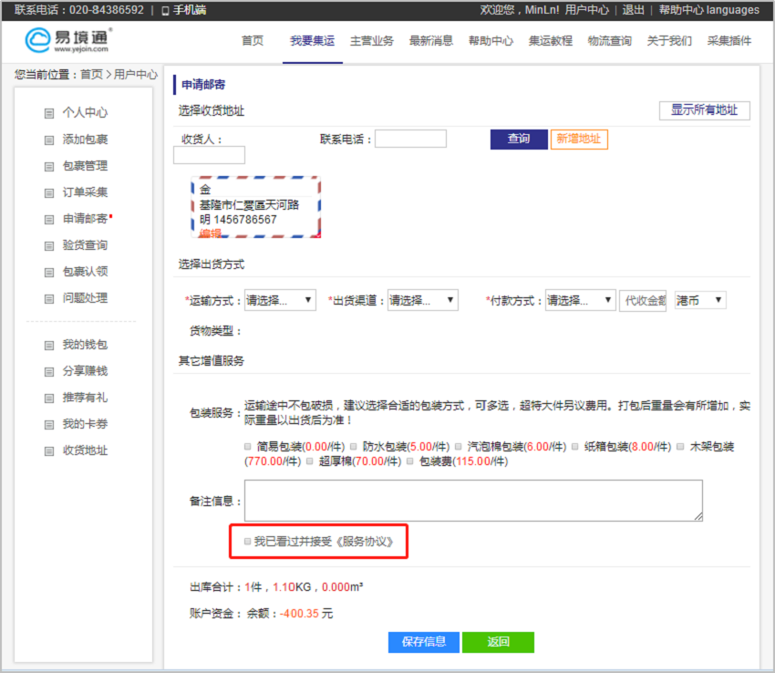Check the 简易包装 packaging option
This screenshot has height=673, width=775.
click(248, 447)
